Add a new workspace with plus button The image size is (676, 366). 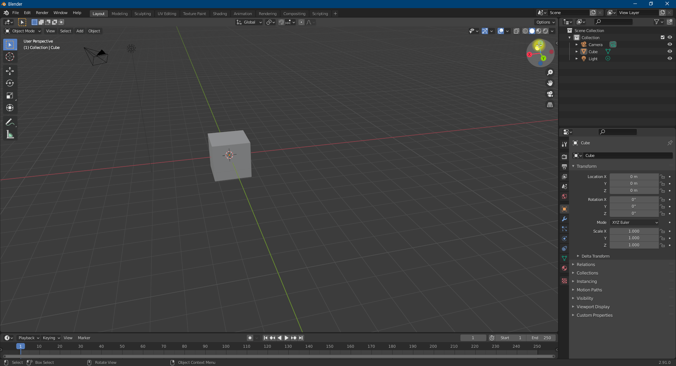point(335,14)
